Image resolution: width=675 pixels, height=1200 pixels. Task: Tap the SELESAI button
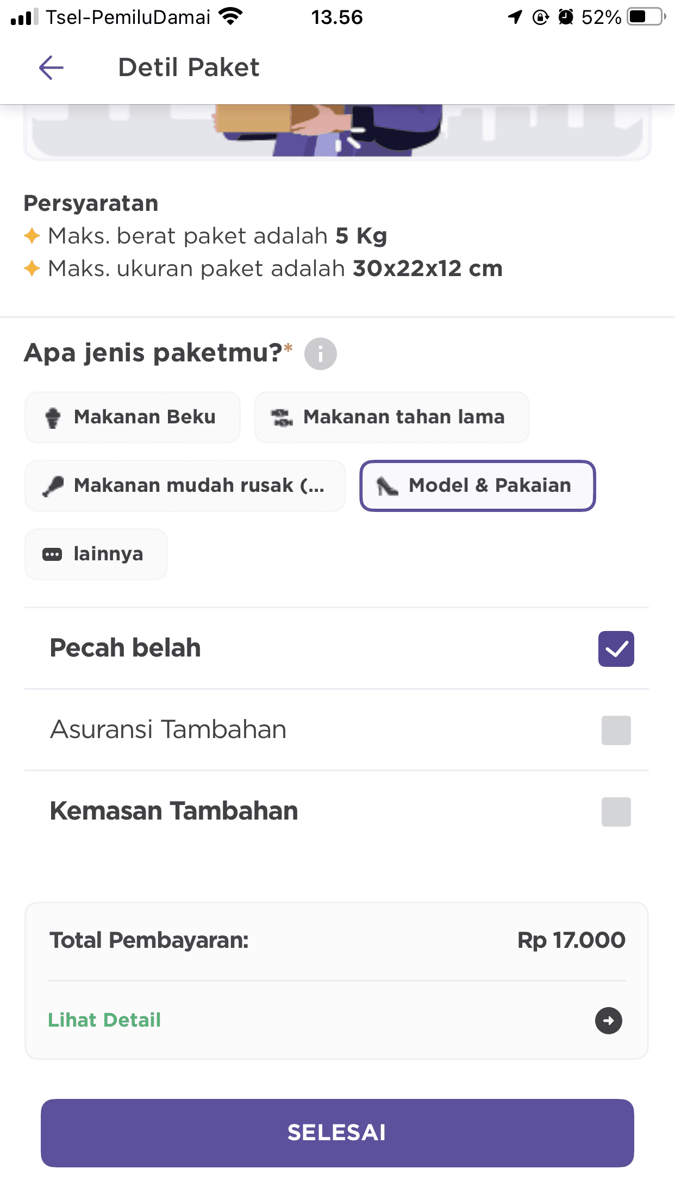(337, 1133)
